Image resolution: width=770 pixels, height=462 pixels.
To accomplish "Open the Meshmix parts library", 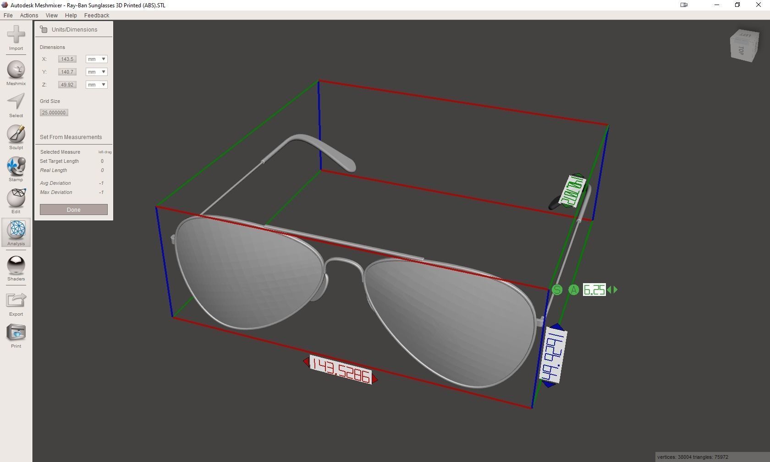I will [16, 73].
